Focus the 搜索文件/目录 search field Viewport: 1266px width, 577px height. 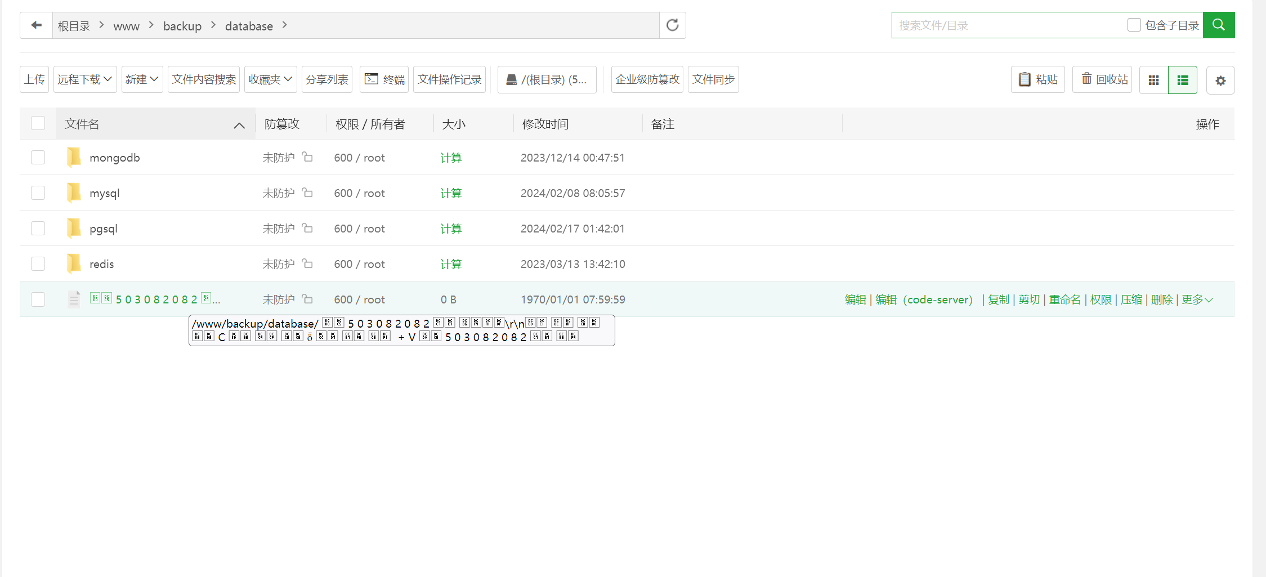[x=1008, y=25]
